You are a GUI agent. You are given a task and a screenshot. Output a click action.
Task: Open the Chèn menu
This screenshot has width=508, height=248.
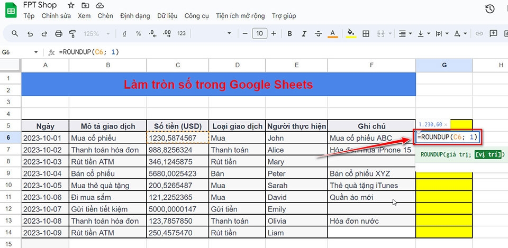[x=105, y=16]
